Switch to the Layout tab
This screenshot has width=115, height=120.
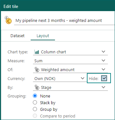tap(43, 36)
